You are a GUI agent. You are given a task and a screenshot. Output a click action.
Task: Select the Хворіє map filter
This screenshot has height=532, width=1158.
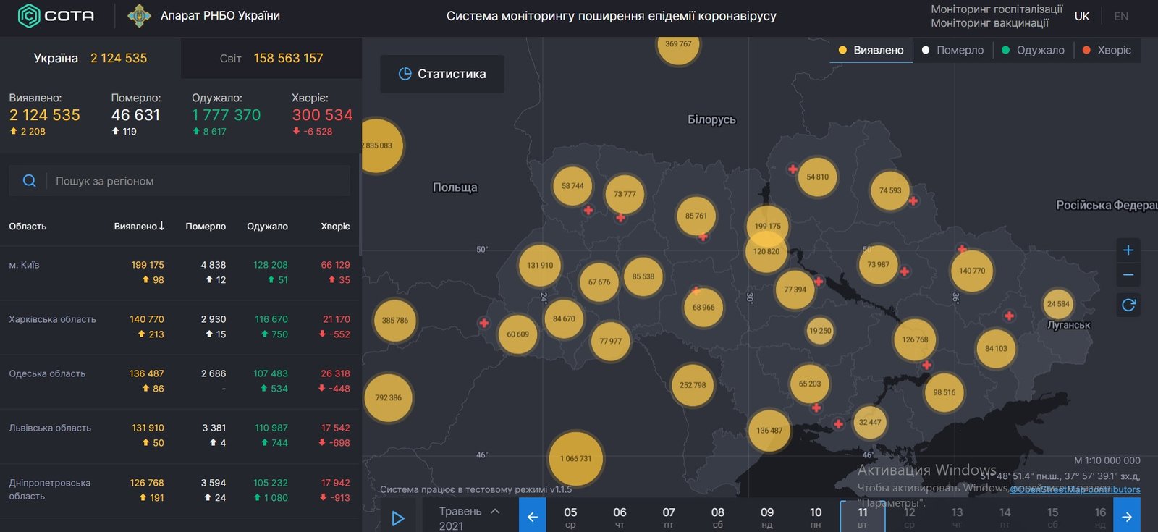point(1107,50)
